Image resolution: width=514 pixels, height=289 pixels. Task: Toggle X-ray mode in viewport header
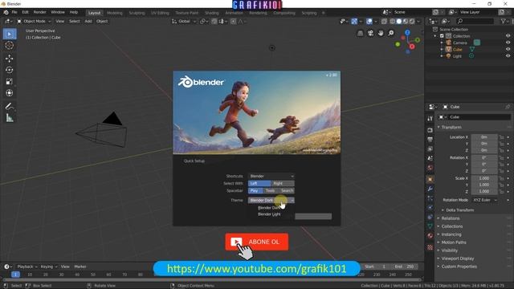point(384,22)
